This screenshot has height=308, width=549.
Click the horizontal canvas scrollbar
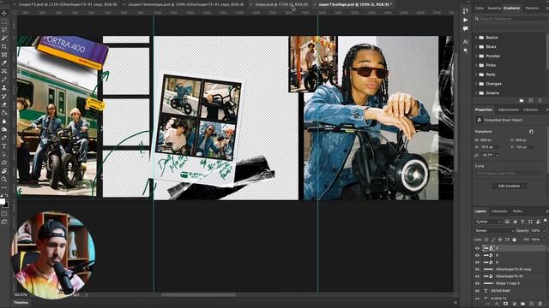point(198,294)
